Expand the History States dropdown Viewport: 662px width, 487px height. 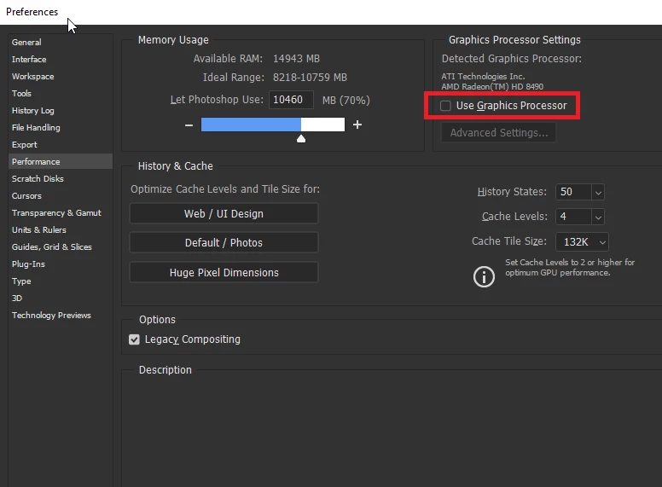(598, 192)
